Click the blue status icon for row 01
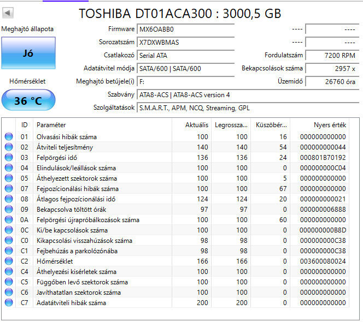Image resolution: width=363 pixels, height=322 pixels. pyautogui.click(x=9, y=136)
